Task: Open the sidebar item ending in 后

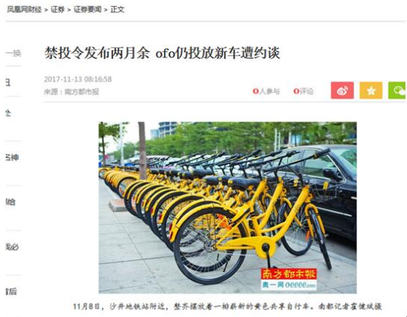Action: (11, 292)
